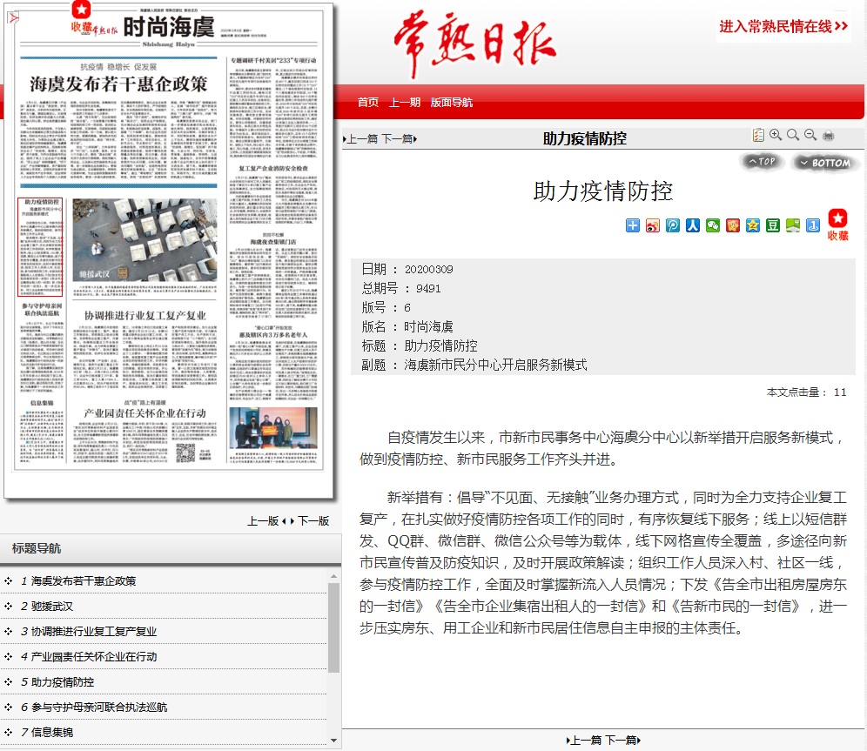Click the printer icon to print article

pos(829,136)
